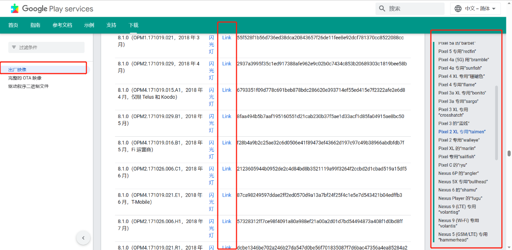Screen dimensions: 512x250
Task: Click the globe language icon
Action: click(x=458, y=9)
